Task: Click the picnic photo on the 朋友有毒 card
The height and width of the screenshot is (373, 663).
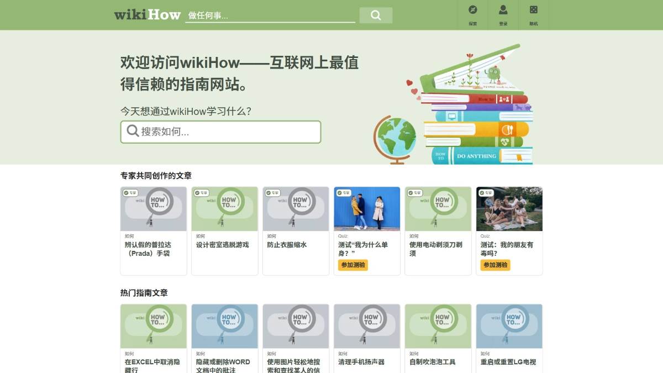Action: [x=509, y=208]
